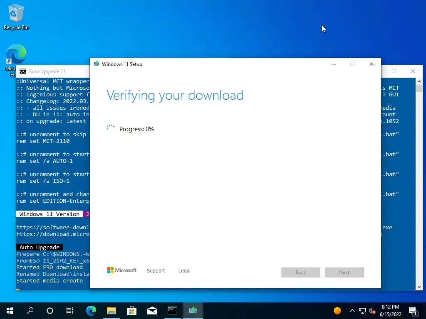
Task: Click 'Started media create' console line
Action: click(50, 280)
